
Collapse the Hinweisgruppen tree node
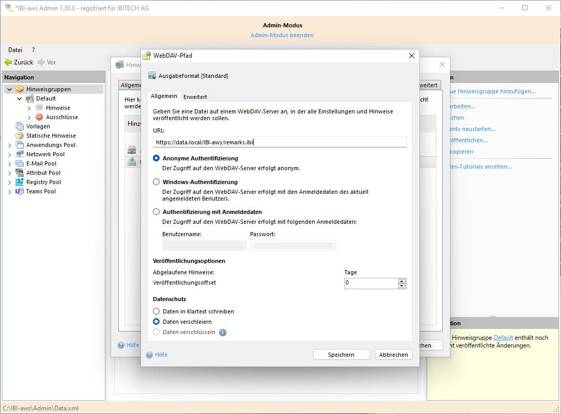[9, 89]
